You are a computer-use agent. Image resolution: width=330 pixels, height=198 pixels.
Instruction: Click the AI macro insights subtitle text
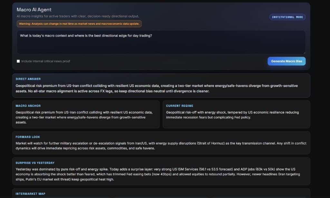click(78, 16)
